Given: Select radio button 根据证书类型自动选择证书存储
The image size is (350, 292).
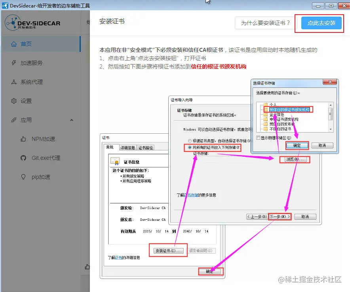Looking at the screenshot, I should click(x=190, y=140).
